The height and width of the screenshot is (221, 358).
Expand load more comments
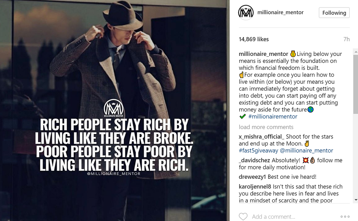266,127
